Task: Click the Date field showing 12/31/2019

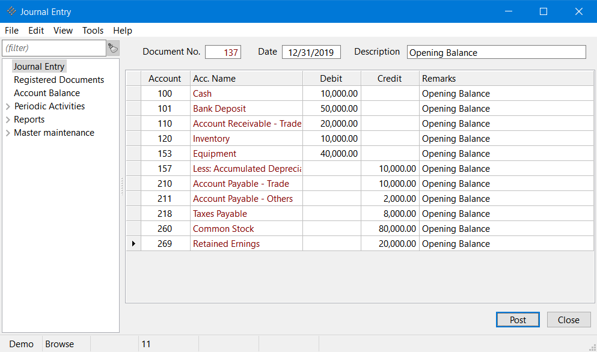Action: [x=311, y=52]
